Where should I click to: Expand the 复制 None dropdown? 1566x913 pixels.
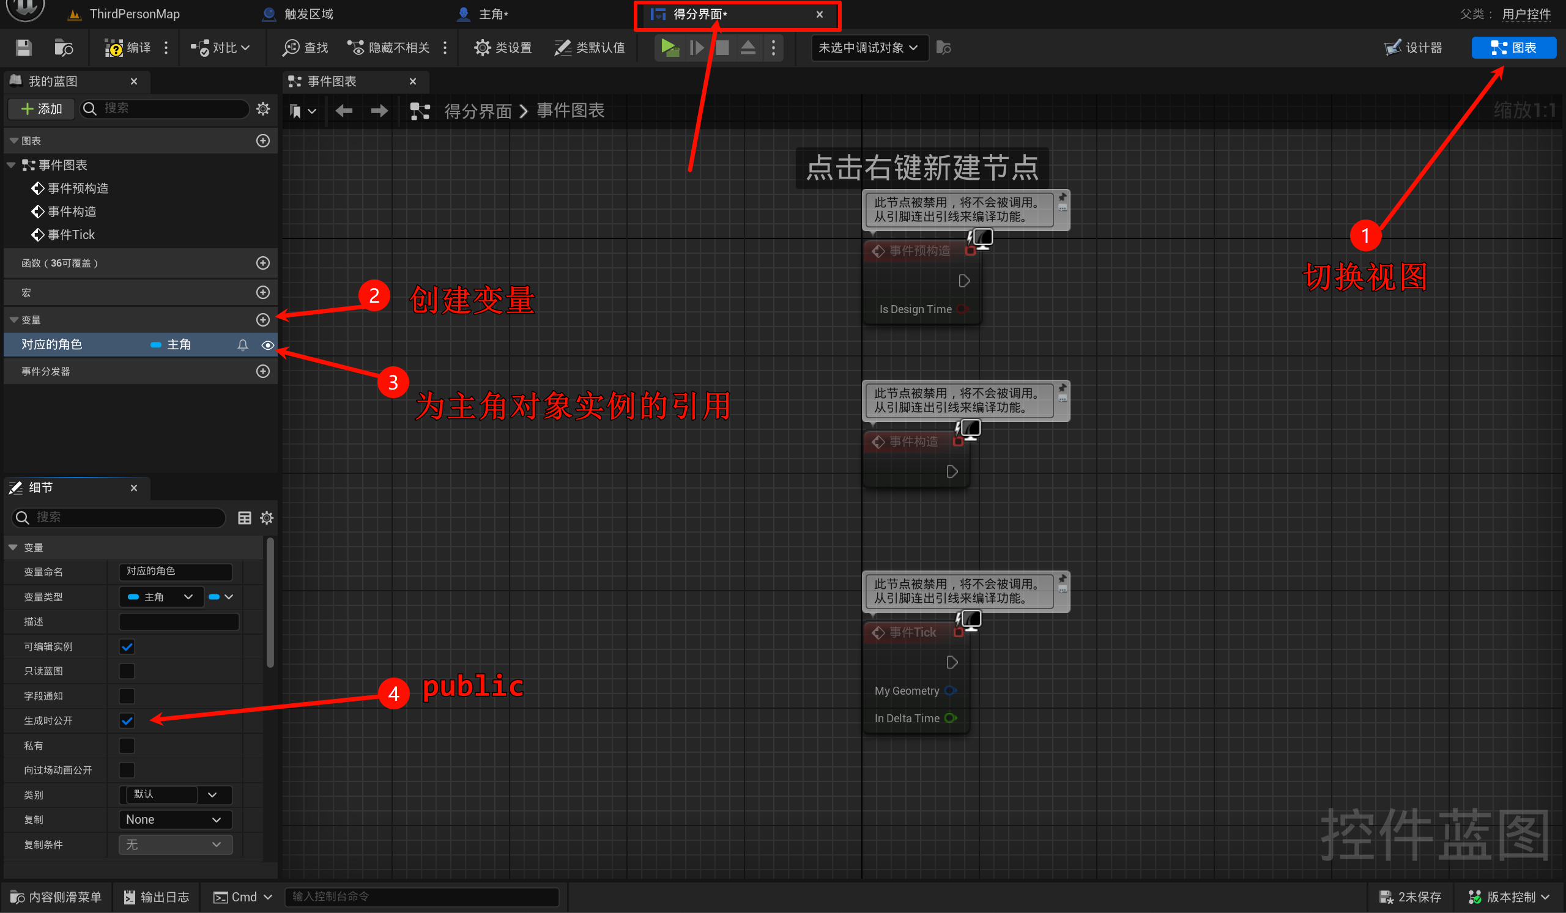[174, 819]
